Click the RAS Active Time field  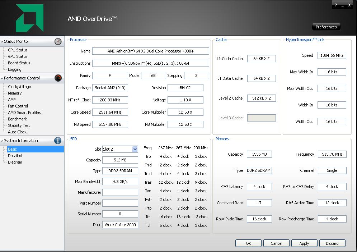tap(332, 203)
